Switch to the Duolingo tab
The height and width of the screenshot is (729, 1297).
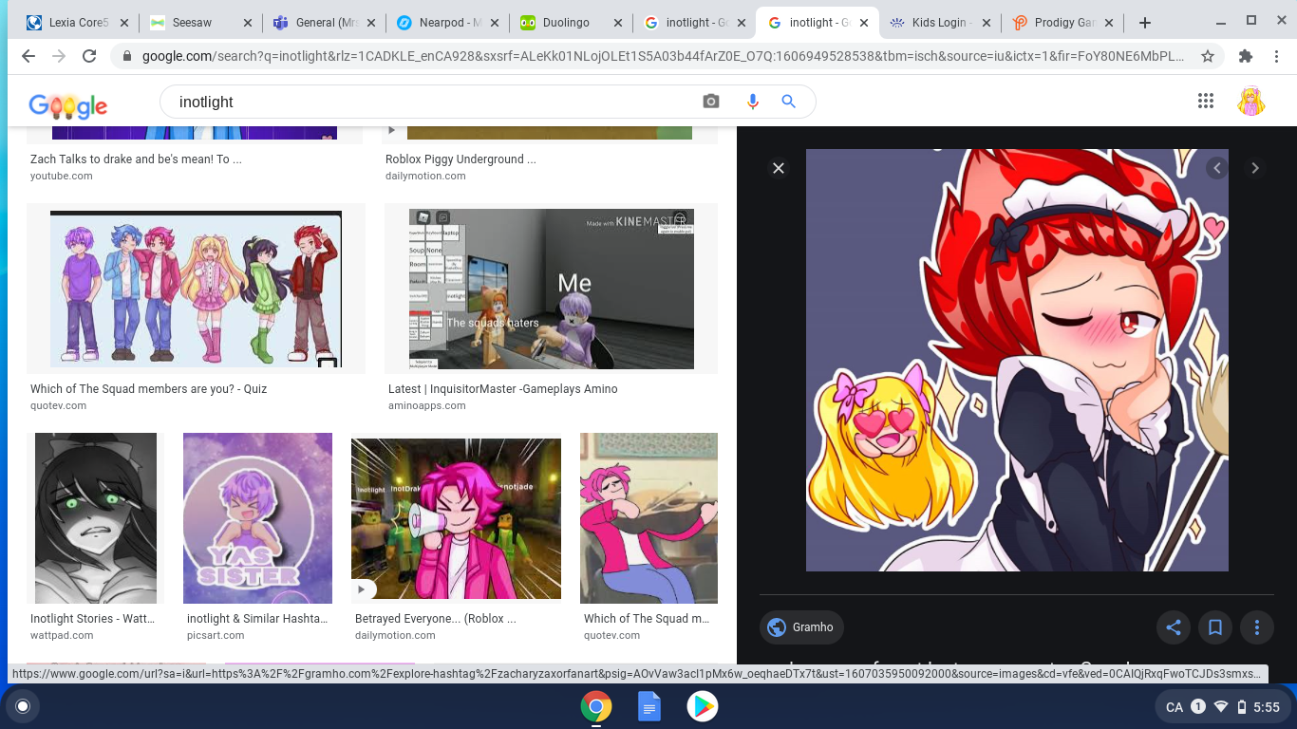coord(570,23)
